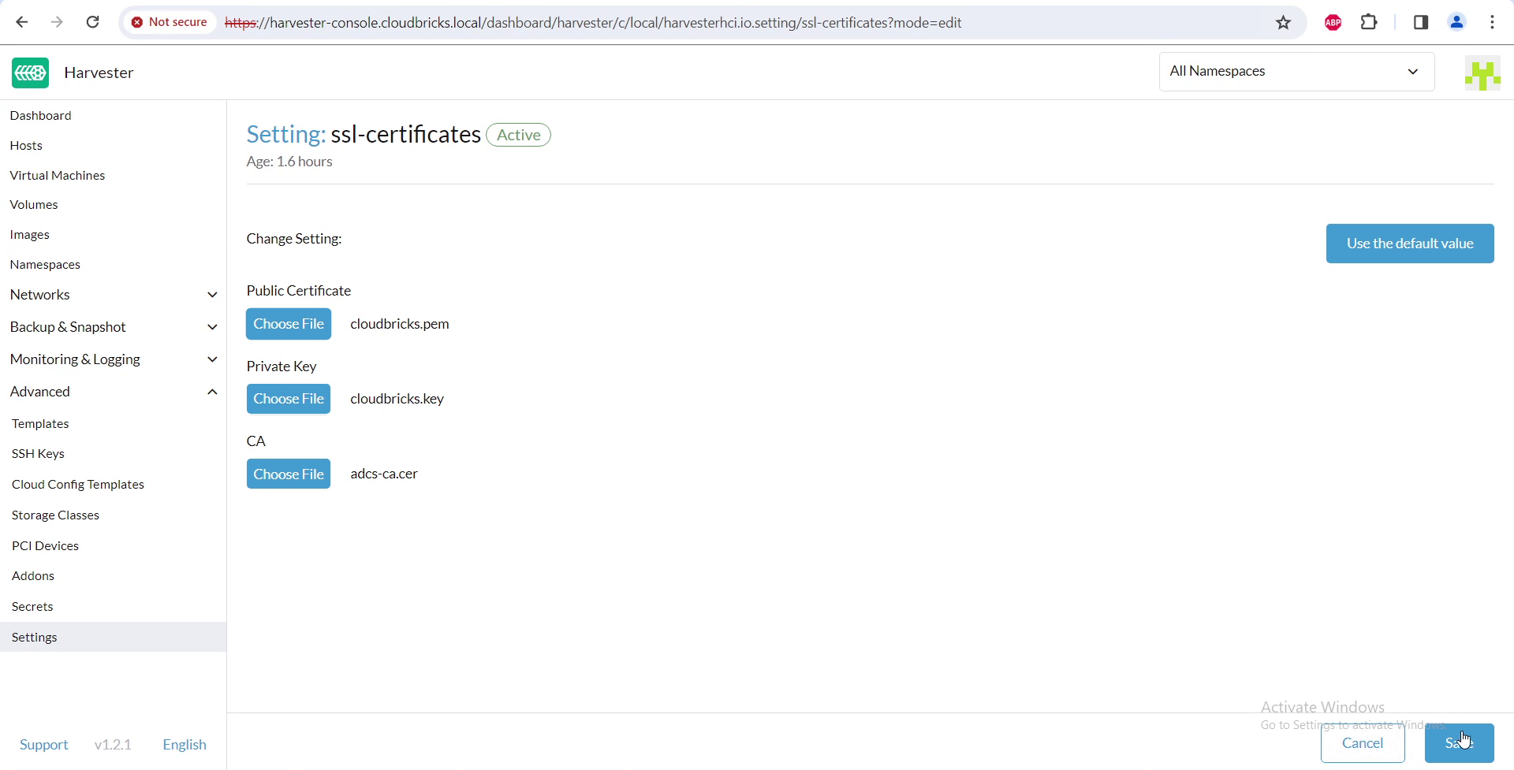Open the Chrome profile icon
Screen dimensions: 1514x770
click(1457, 22)
